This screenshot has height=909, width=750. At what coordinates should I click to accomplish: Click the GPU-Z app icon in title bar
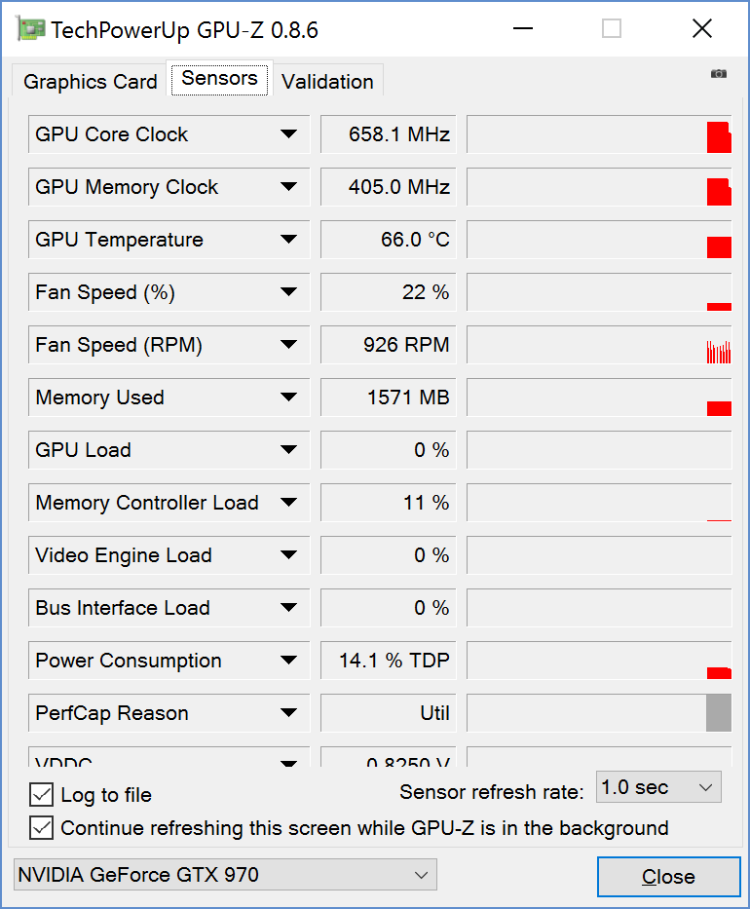click(x=30, y=29)
